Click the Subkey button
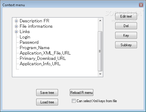The image size is (146, 112). (126, 45)
